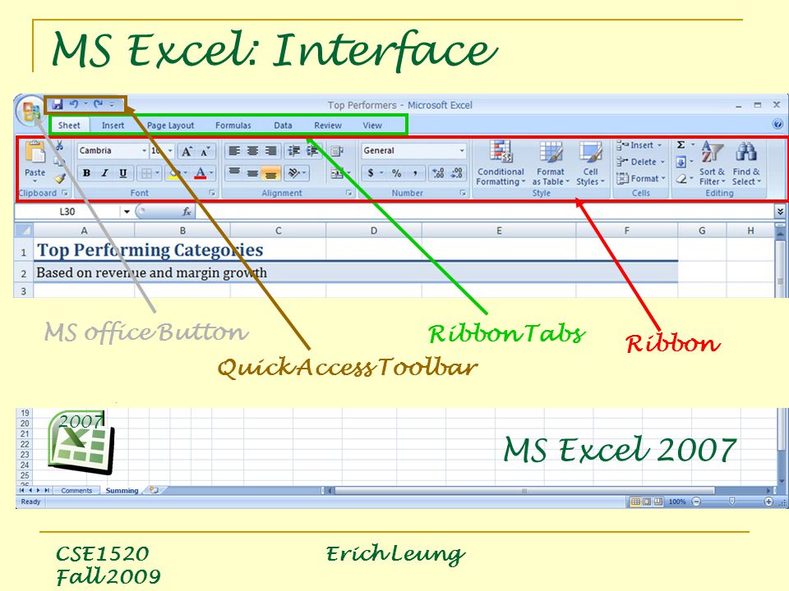Screen dimensions: 789x591
Task: Click the Decrease Indent icon
Action: coord(294,150)
